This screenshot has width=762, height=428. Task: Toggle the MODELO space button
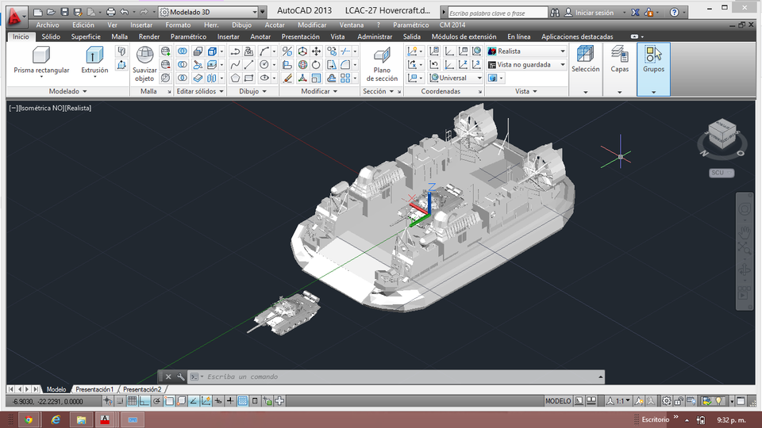pos(558,401)
